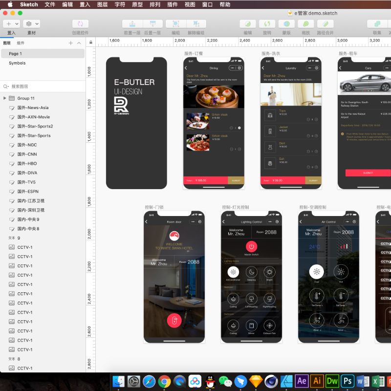Click the 解除编组 ungroup toolbar icon
Image resolution: width=391 pixels, height=391 pixels.
click(x=196, y=24)
